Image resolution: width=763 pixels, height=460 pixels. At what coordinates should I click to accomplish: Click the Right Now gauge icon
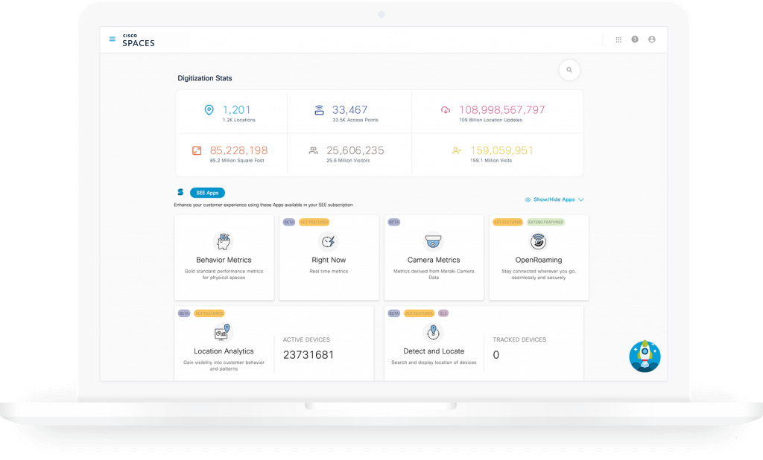(329, 241)
